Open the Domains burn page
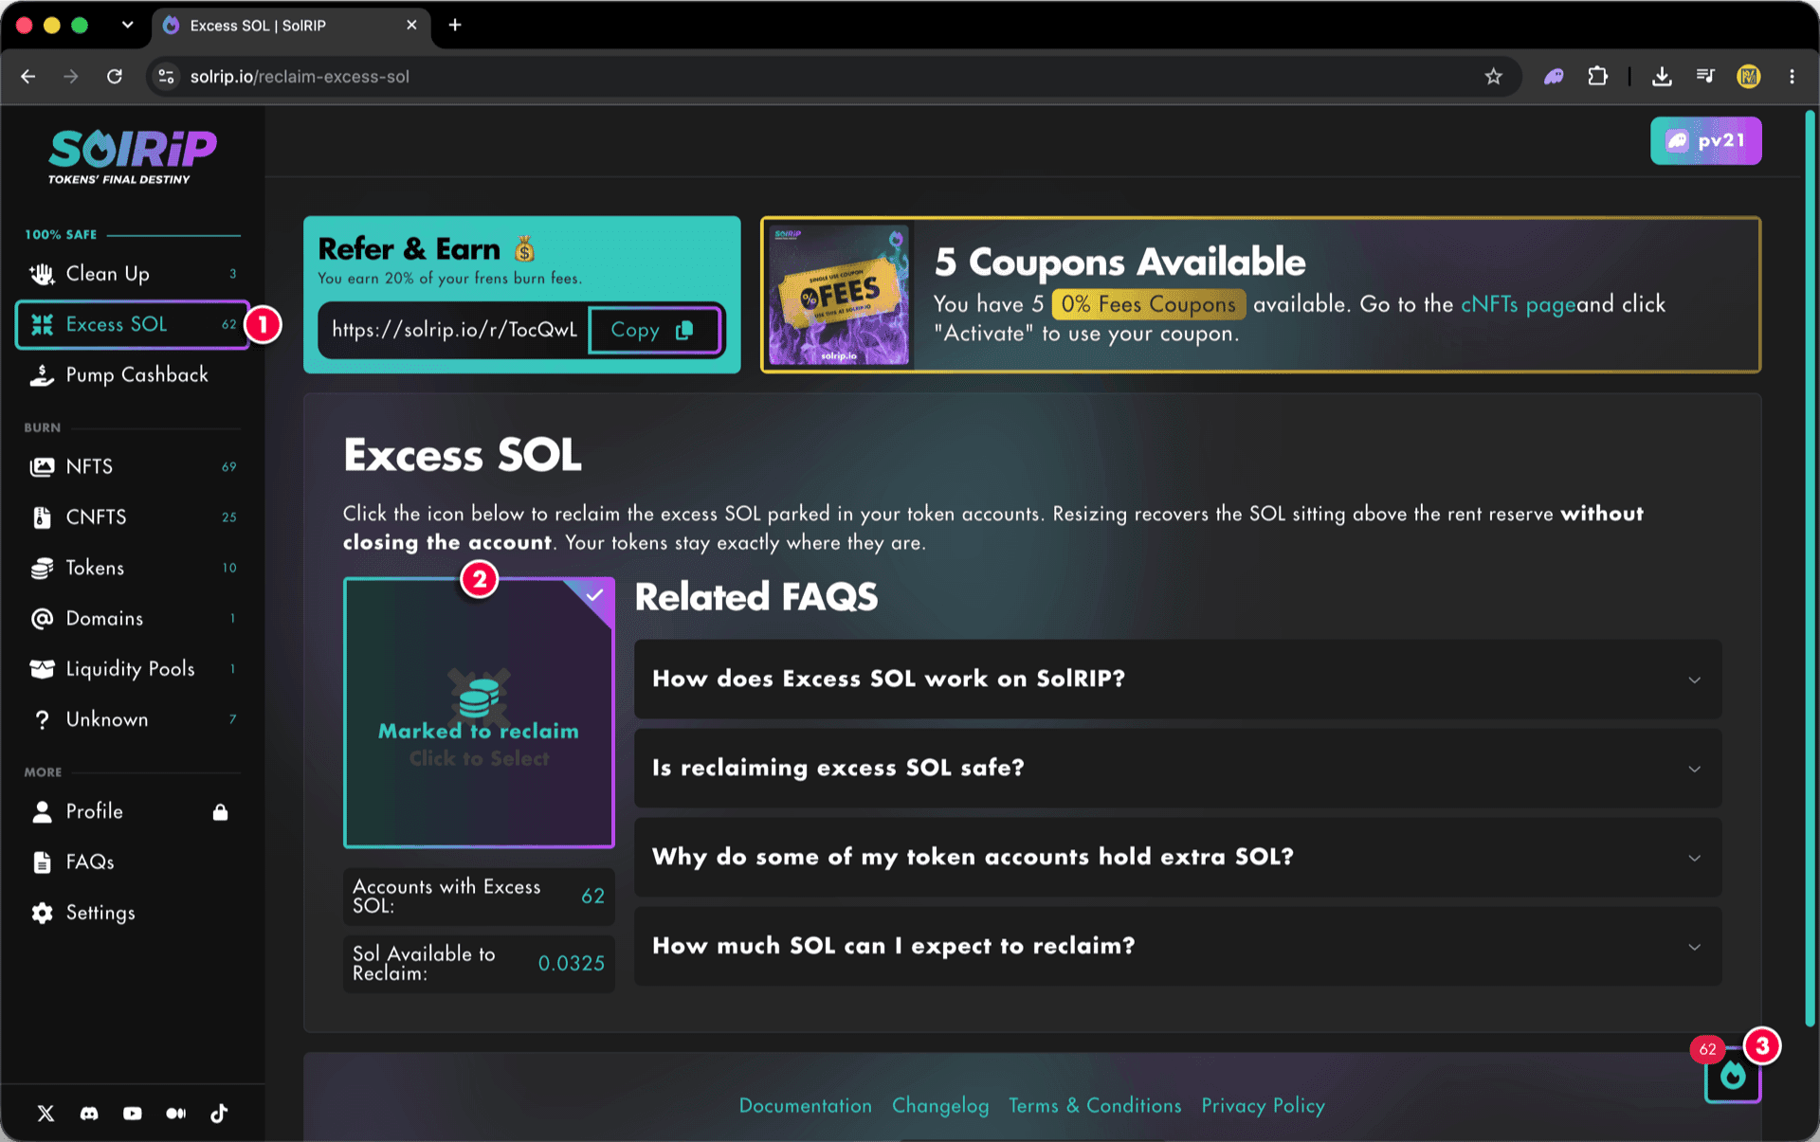 133,619
